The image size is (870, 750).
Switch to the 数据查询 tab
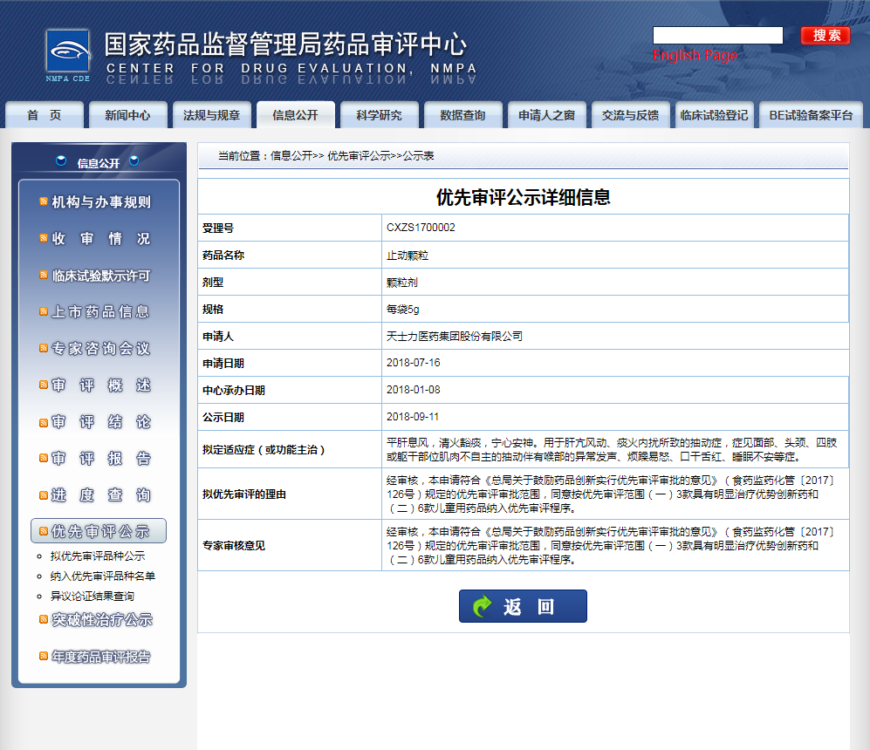click(462, 115)
